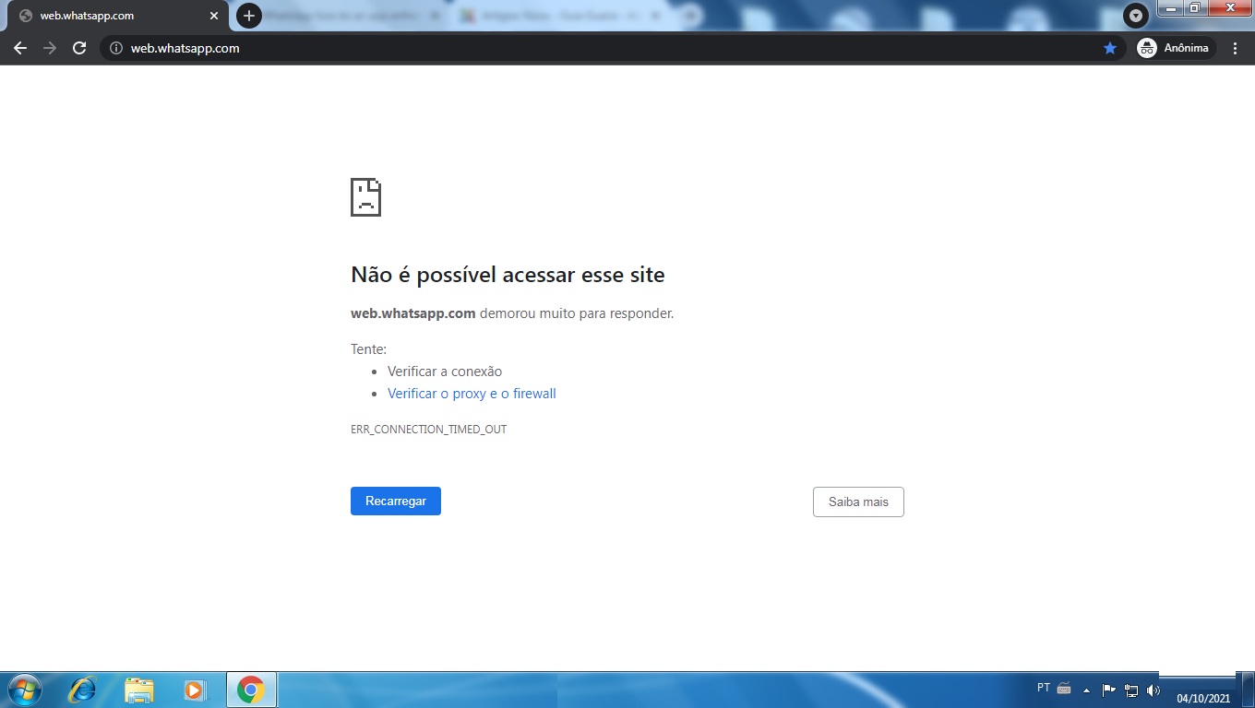Viewport: 1255px width, 708px height.
Task: Open a new tab with the plus button
Action: coord(249,16)
